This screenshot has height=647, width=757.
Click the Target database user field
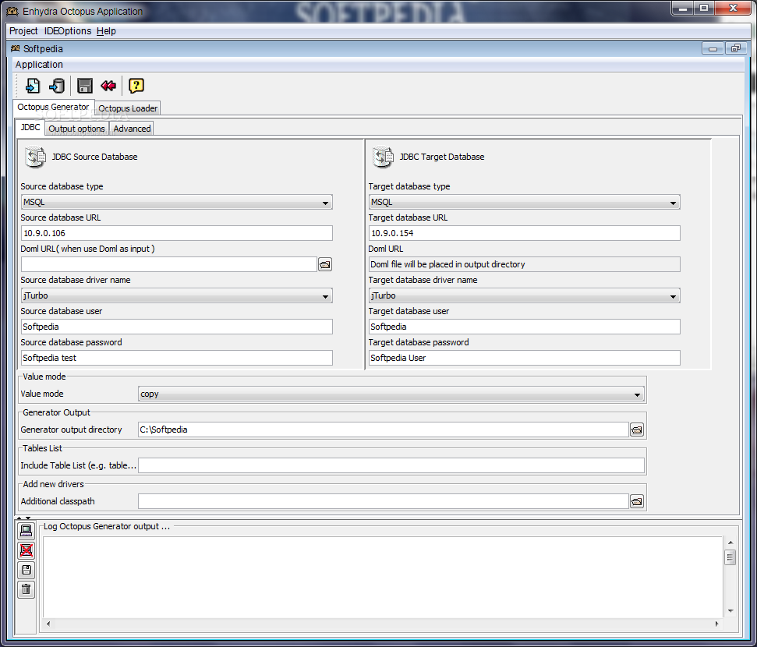pos(525,327)
